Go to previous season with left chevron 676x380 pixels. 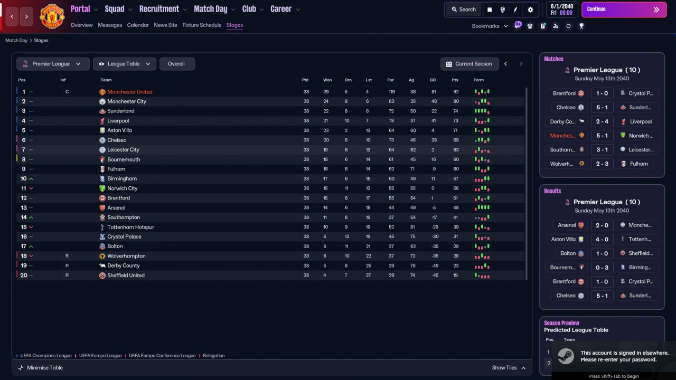tap(505, 64)
